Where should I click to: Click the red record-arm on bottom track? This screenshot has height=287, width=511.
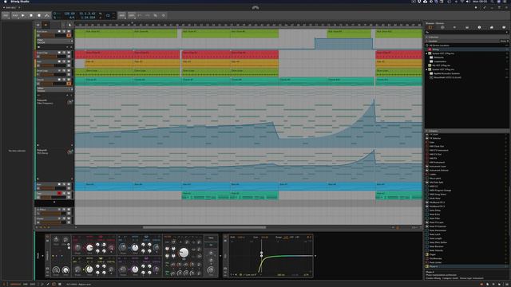pyautogui.click(x=59, y=193)
